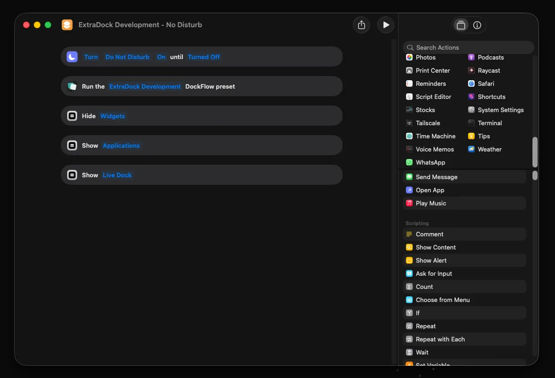This screenshot has height=378, width=555.
Task: Add the Play Music action
Action: click(464, 203)
